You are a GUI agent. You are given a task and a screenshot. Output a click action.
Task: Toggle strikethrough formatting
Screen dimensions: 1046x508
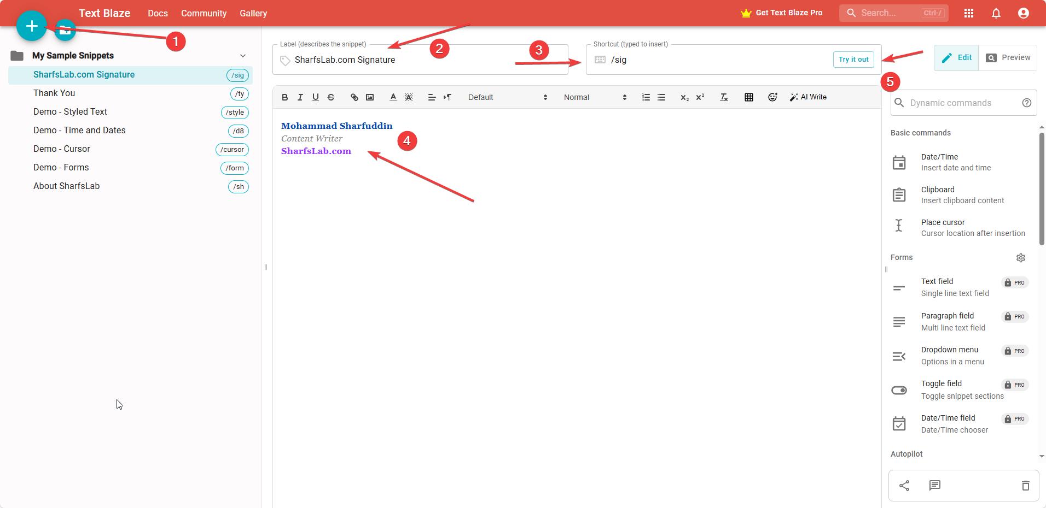click(330, 97)
